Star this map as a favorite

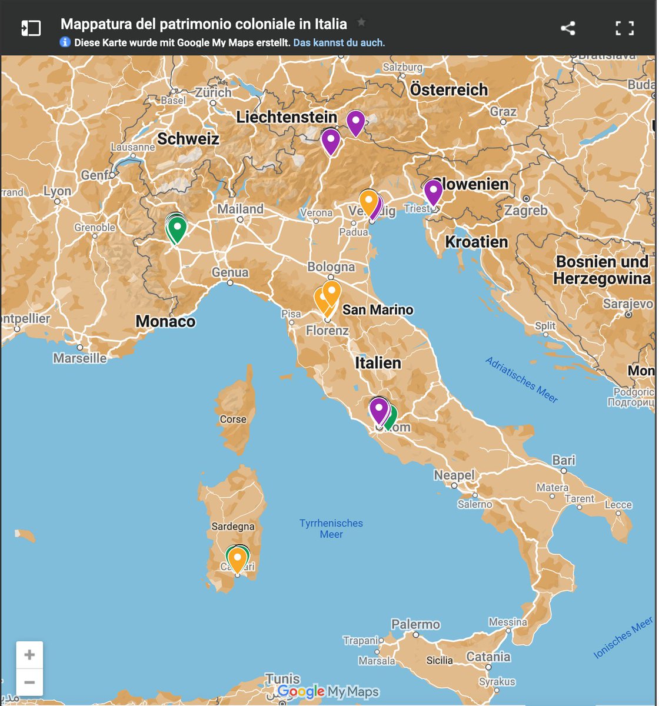[x=361, y=22]
